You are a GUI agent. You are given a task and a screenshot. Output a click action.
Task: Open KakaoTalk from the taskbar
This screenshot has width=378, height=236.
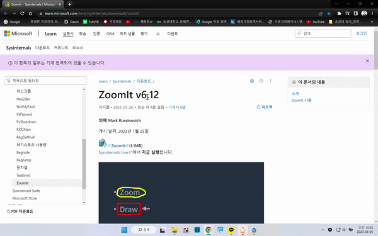pos(231,230)
